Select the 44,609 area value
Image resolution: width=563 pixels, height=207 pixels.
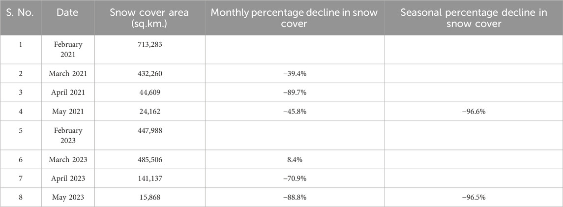coord(150,92)
